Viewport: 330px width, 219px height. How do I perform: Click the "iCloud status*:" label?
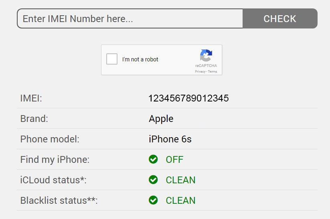pyautogui.click(x=53, y=180)
